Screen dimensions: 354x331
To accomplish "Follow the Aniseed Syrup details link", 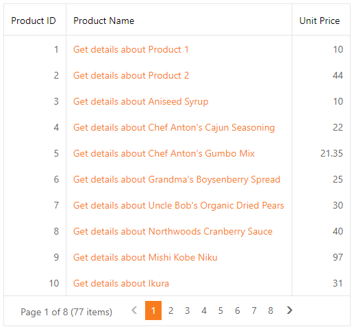I will point(140,102).
